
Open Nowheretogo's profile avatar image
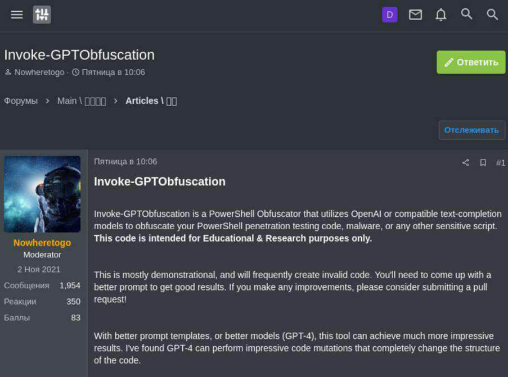42,194
